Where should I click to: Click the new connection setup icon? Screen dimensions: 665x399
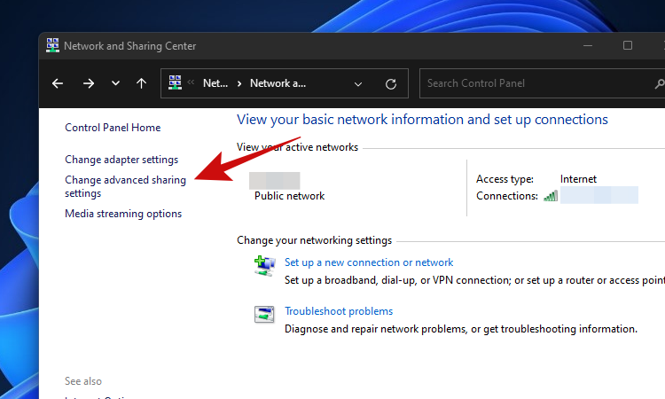coord(264,266)
